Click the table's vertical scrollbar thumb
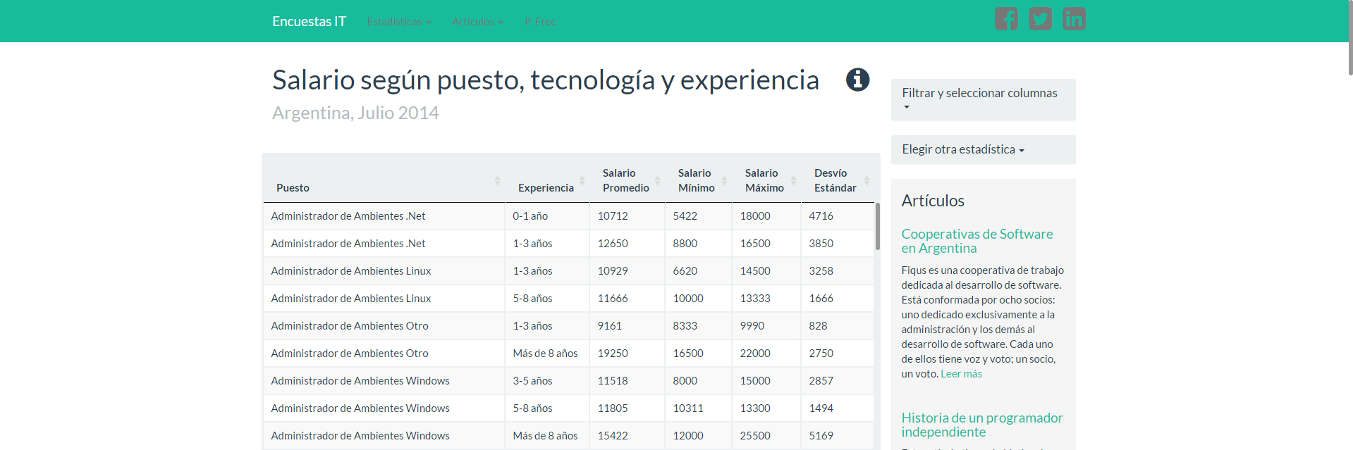The width and height of the screenshot is (1353, 450). coord(878,226)
